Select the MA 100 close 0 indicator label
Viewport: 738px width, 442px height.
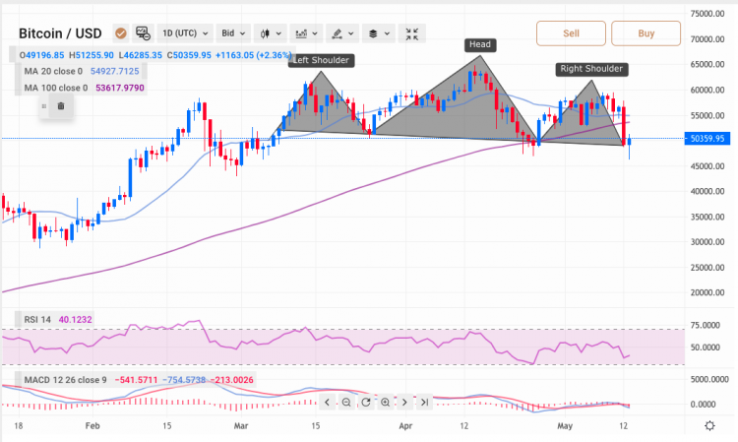[x=55, y=88]
